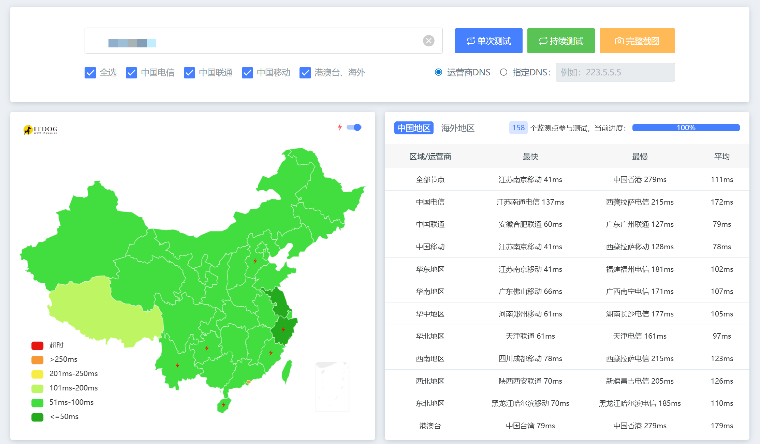Click the clear input X icon
The width and height of the screenshot is (760, 444).
pyautogui.click(x=428, y=41)
